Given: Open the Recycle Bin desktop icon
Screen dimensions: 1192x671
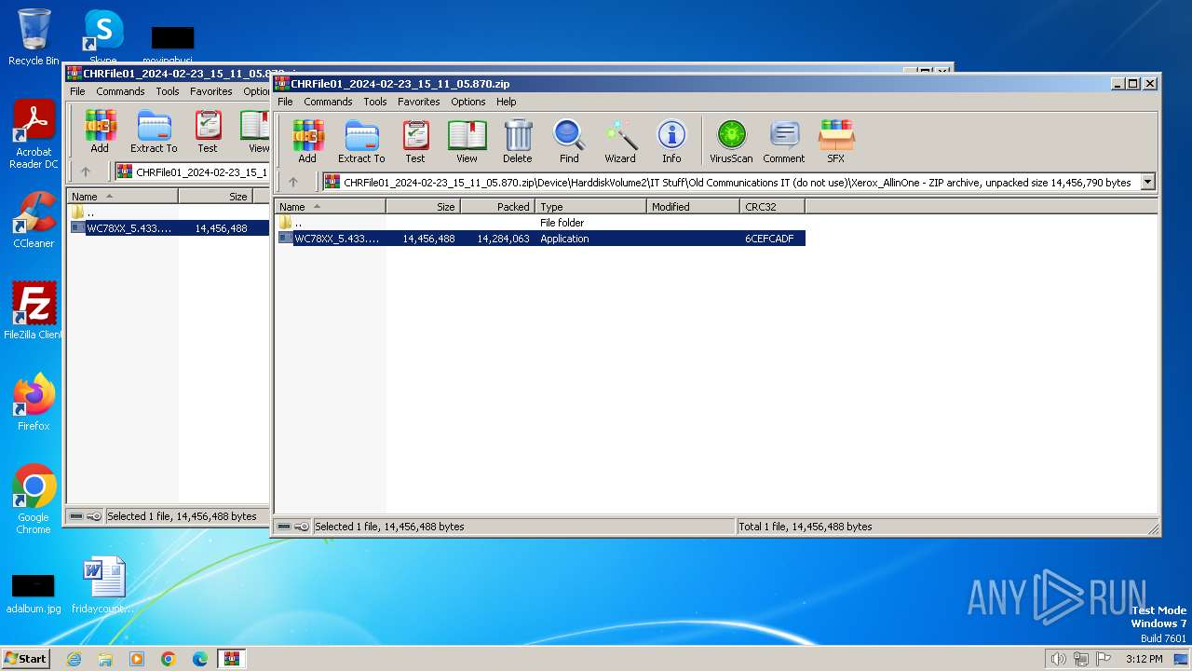Looking at the screenshot, I should point(34,37).
